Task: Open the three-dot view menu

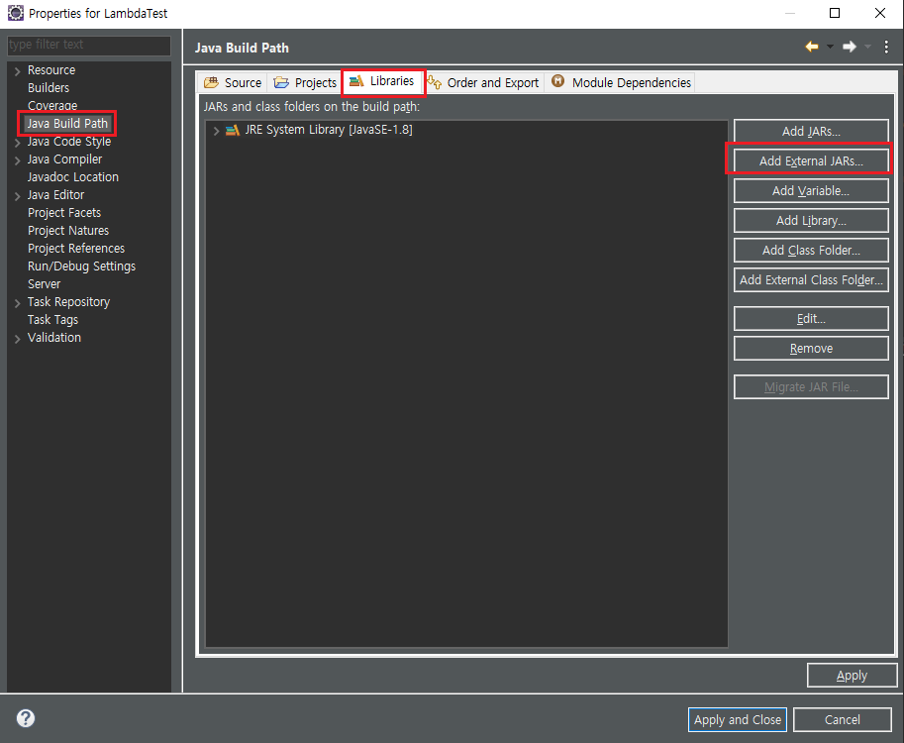Action: [886, 47]
